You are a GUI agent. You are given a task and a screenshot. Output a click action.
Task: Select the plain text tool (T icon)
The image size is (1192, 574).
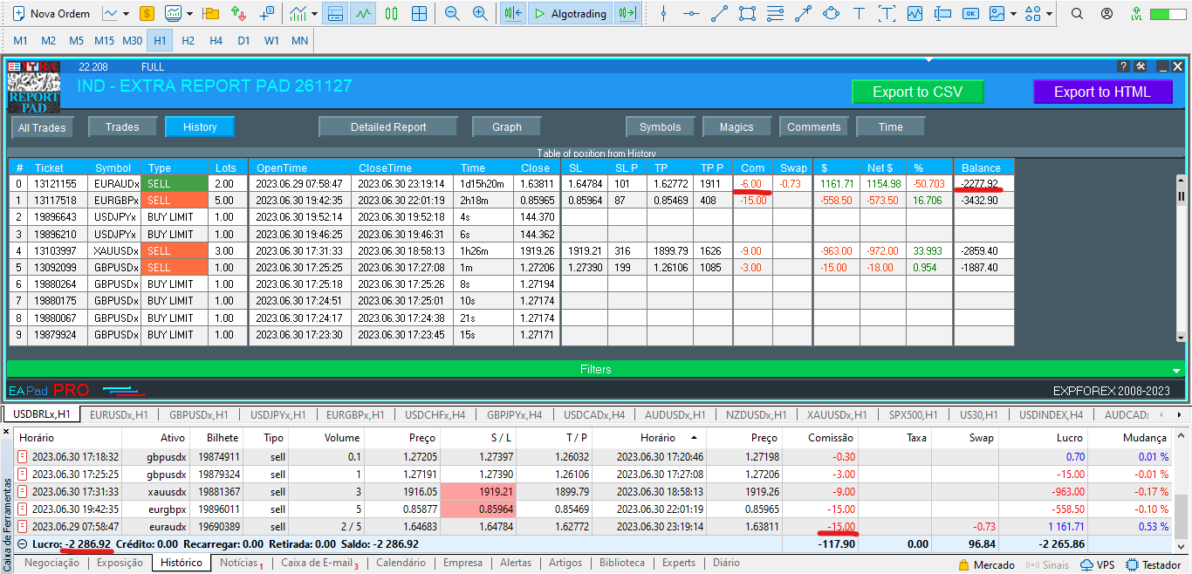click(x=859, y=14)
